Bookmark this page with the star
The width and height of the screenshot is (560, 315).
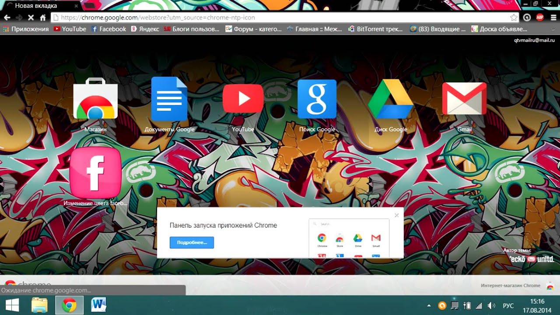(x=514, y=17)
